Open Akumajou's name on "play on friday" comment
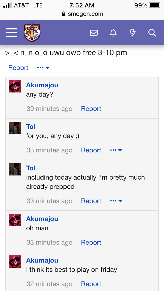Screen dimensions: 164x291 pos(42,260)
